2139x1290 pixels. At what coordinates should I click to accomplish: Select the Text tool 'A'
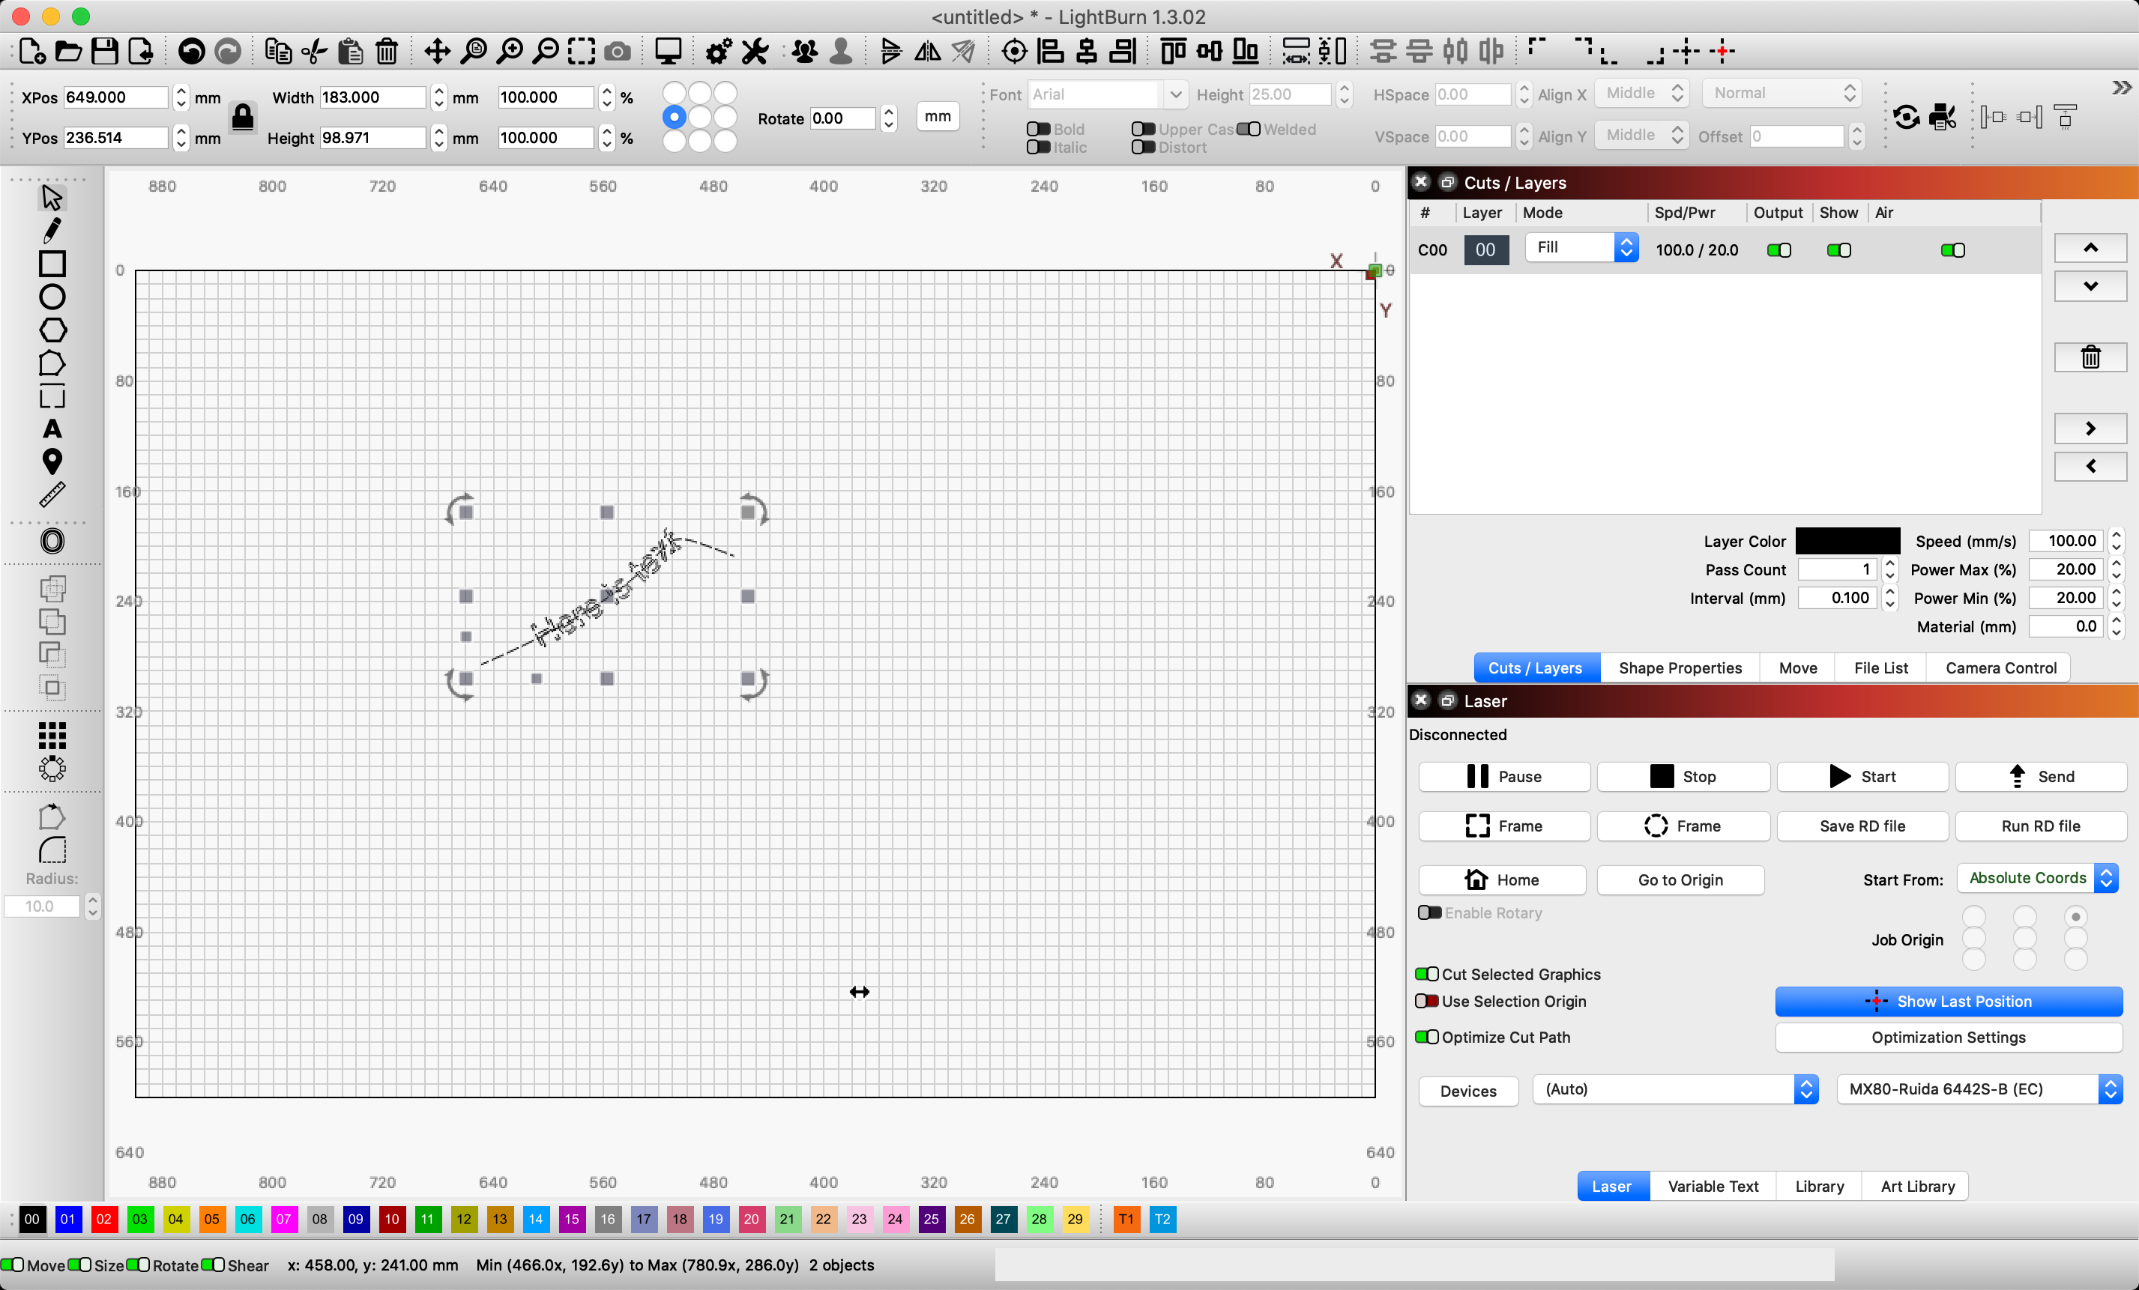[x=52, y=429]
